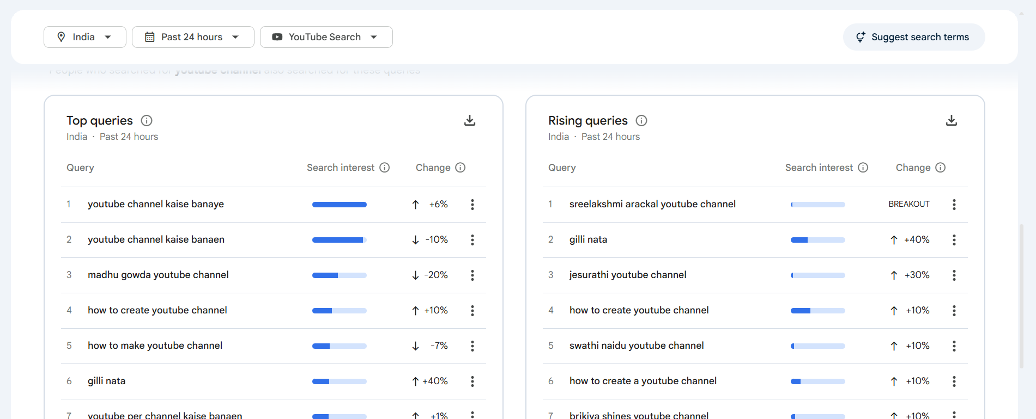This screenshot has width=1036, height=419.
Task: Click the top query youtube channel kaise banaen
Action: tap(156, 239)
